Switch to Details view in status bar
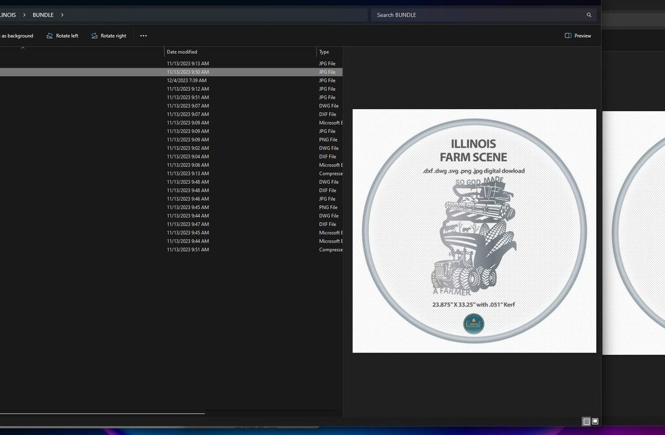665x435 pixels. coord(586,421)
